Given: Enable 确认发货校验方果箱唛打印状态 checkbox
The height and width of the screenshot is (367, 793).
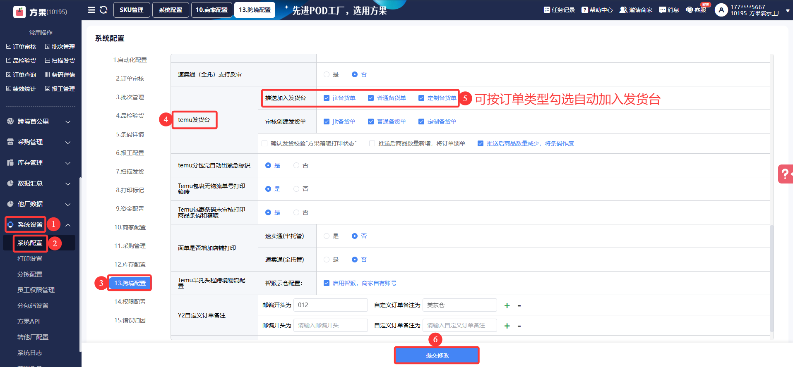Looking at the screenshot, I should [x=264, y=143].
